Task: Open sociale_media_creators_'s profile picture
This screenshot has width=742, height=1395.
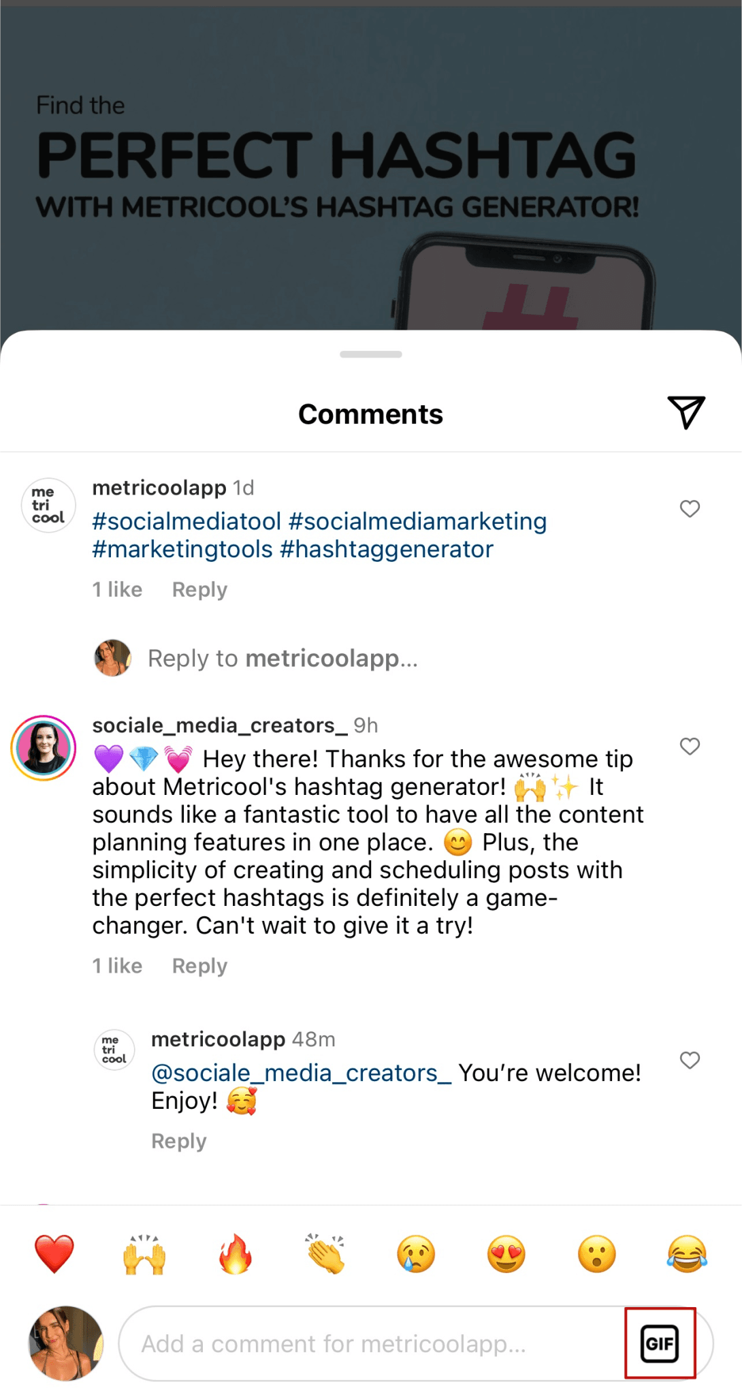Action: tap(43, 747)
